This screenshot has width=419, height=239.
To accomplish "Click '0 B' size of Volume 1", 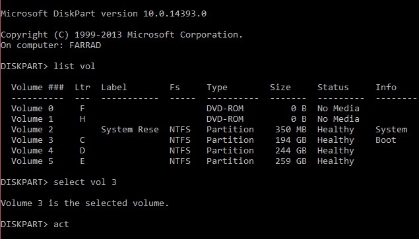I will point(299,119).
